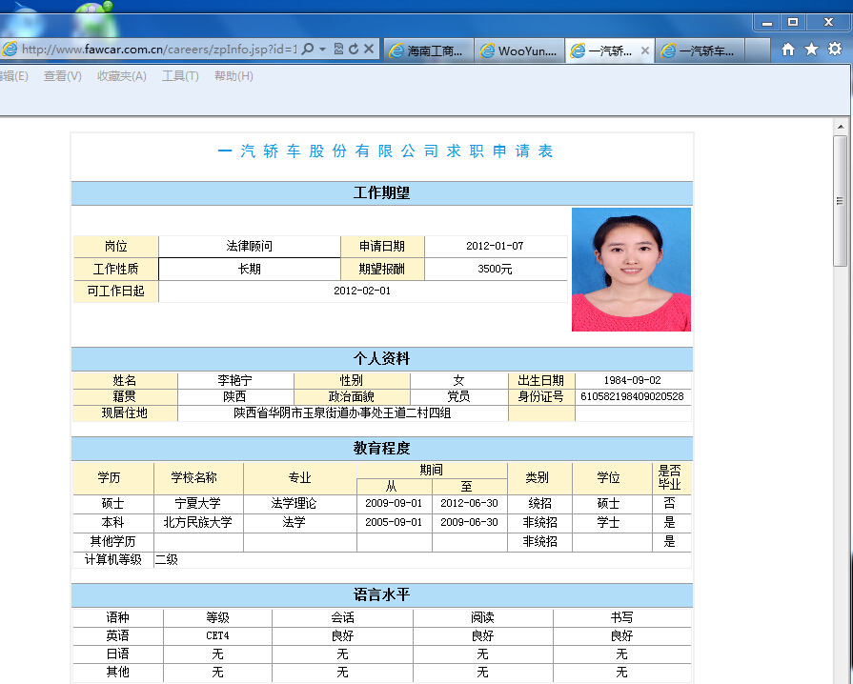Click the 其他学历 row label

tap(112, 541)
